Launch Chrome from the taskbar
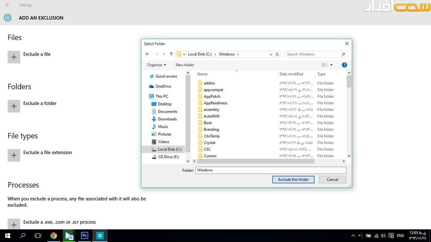The width and height of the screenshot is (431, 242). pos(54,236)
